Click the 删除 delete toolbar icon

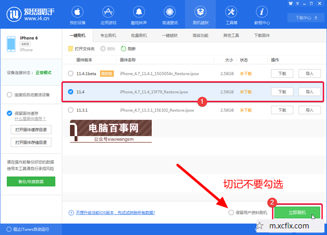pos(103,49)
